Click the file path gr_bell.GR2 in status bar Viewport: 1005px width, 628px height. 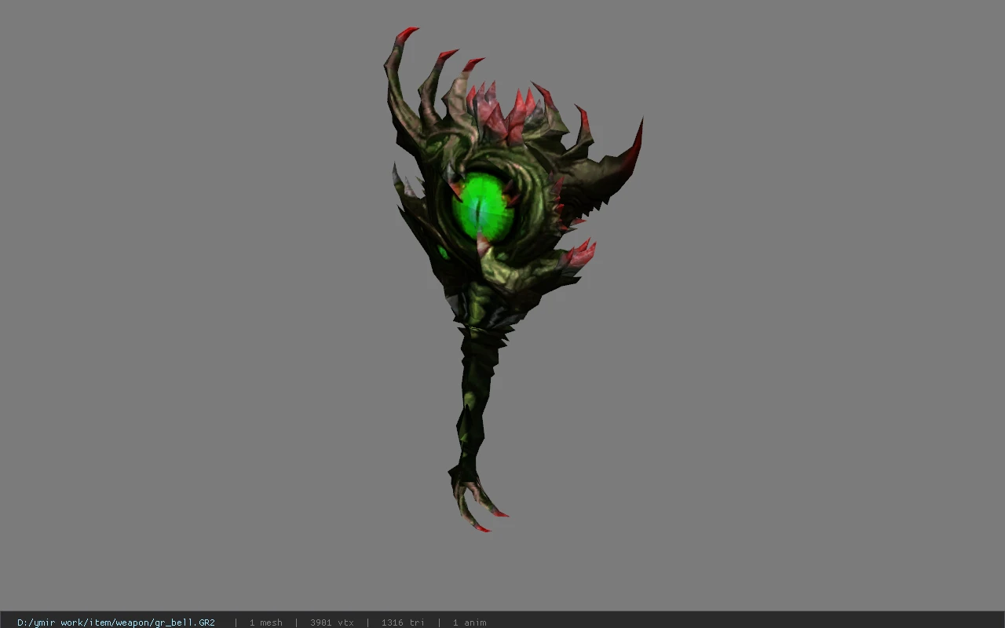click(x=116, y=623)
